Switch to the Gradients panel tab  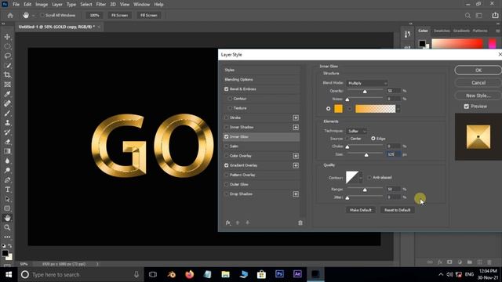coord(461,31)
